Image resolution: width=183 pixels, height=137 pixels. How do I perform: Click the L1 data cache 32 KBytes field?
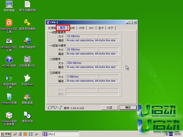point(81,36)
